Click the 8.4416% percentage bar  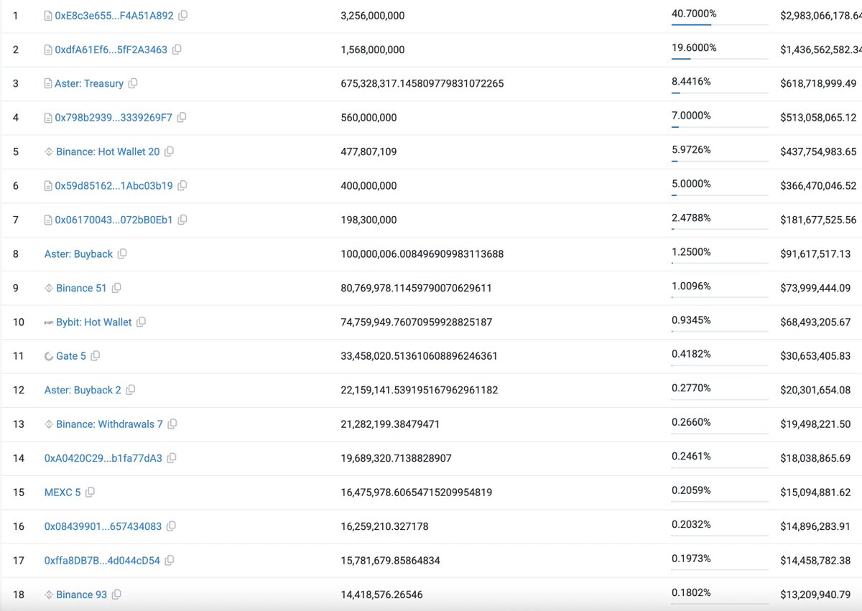point(720,93)
